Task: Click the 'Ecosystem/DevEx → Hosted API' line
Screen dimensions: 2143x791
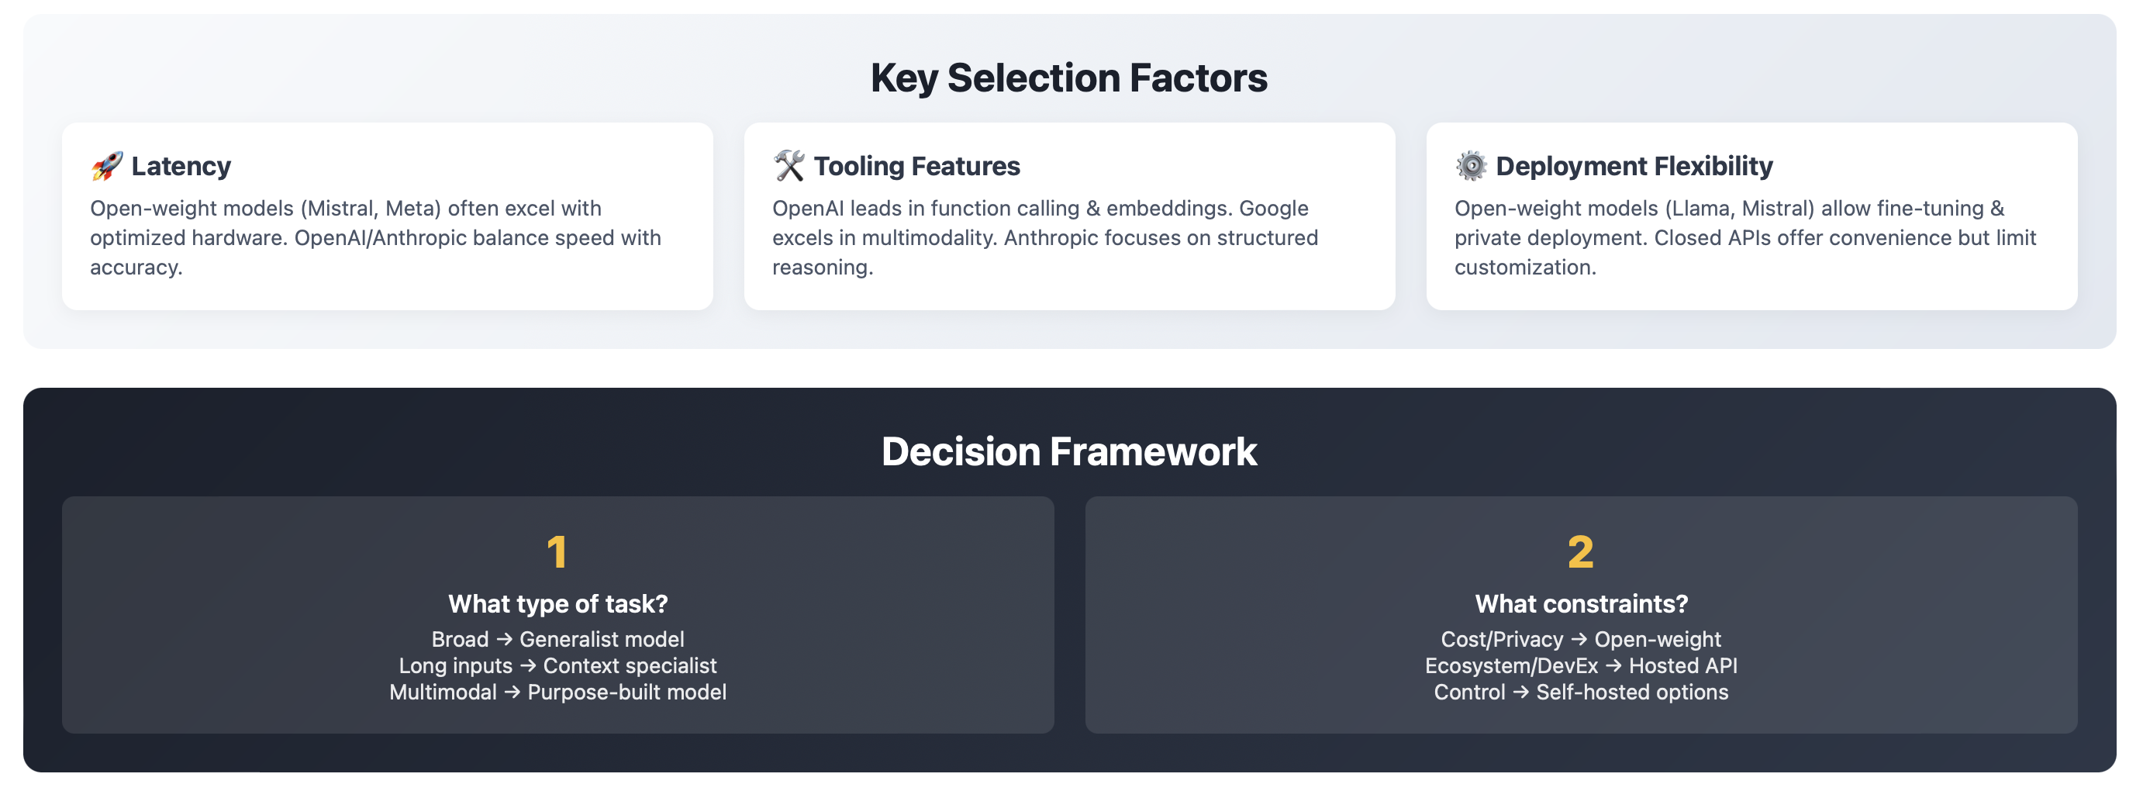Action: click(x=1581, y=666)
